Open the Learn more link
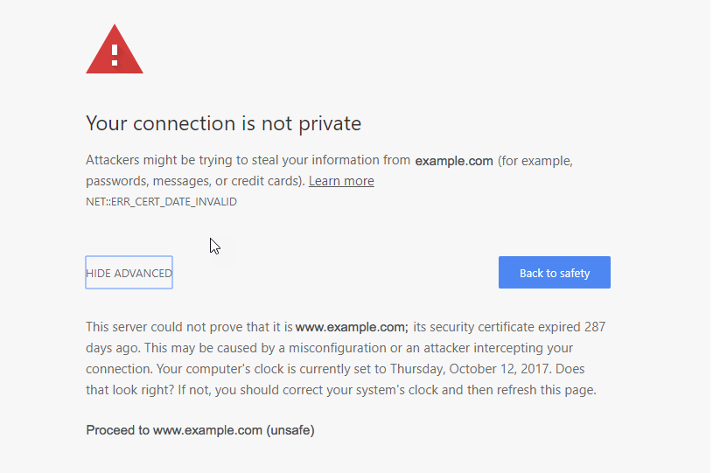Viewport: 713px width, 473px height. coord(341,181)
